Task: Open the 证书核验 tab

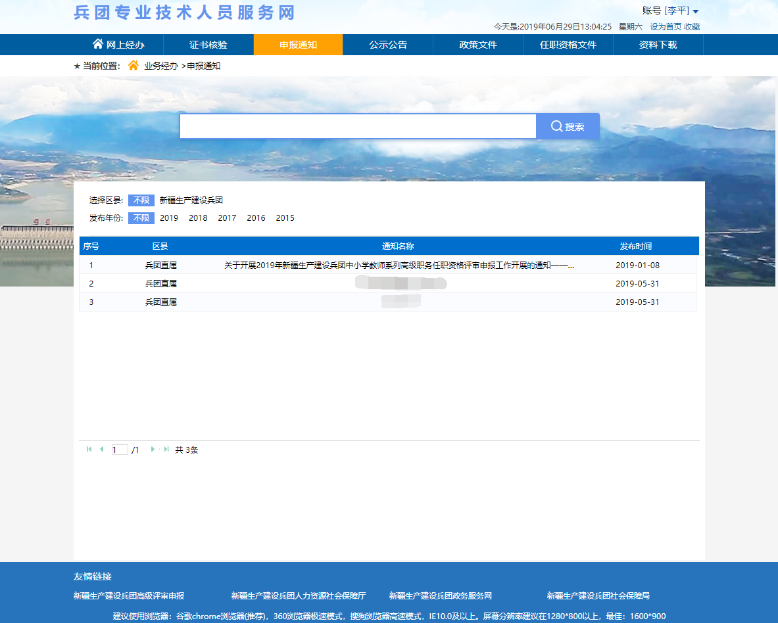Action: pos(208,45)
